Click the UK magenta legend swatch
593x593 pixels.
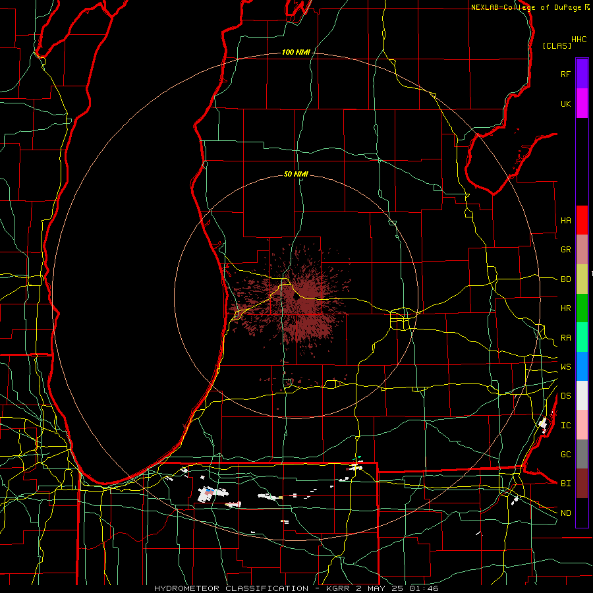point(582,103)
